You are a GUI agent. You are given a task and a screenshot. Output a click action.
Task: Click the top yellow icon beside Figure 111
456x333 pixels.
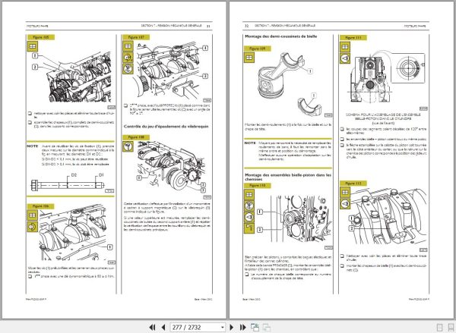pyautogui.click(x=345, y=47)
